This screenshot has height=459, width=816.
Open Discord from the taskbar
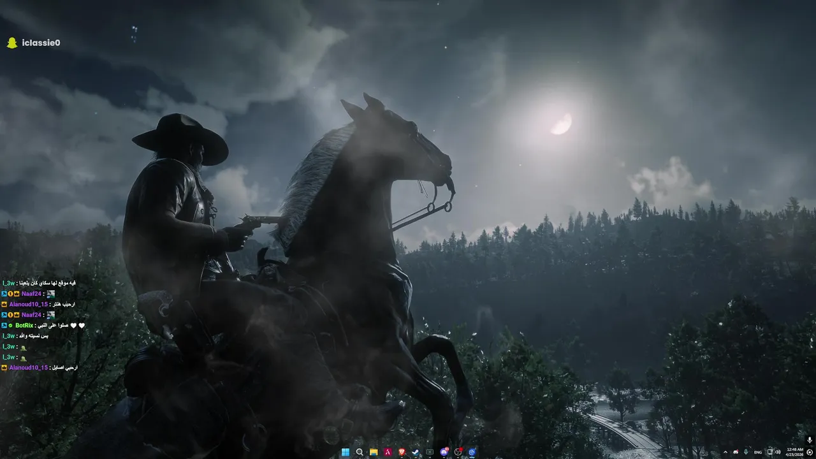click(444, 452)
